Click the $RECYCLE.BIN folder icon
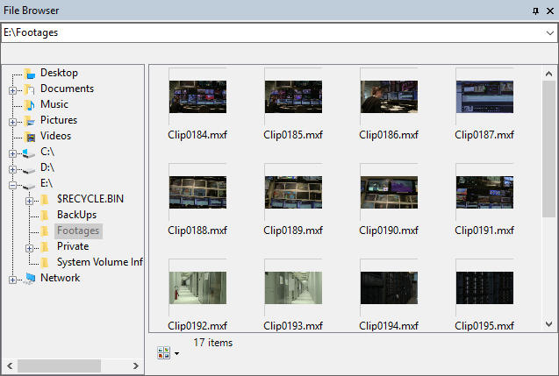 (x=47, y=199)
